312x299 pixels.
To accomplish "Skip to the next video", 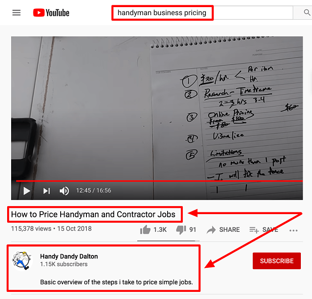I will click(46, 191).
